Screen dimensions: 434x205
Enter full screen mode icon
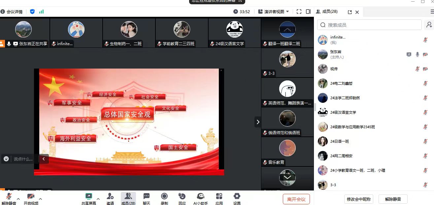[299, 12]
